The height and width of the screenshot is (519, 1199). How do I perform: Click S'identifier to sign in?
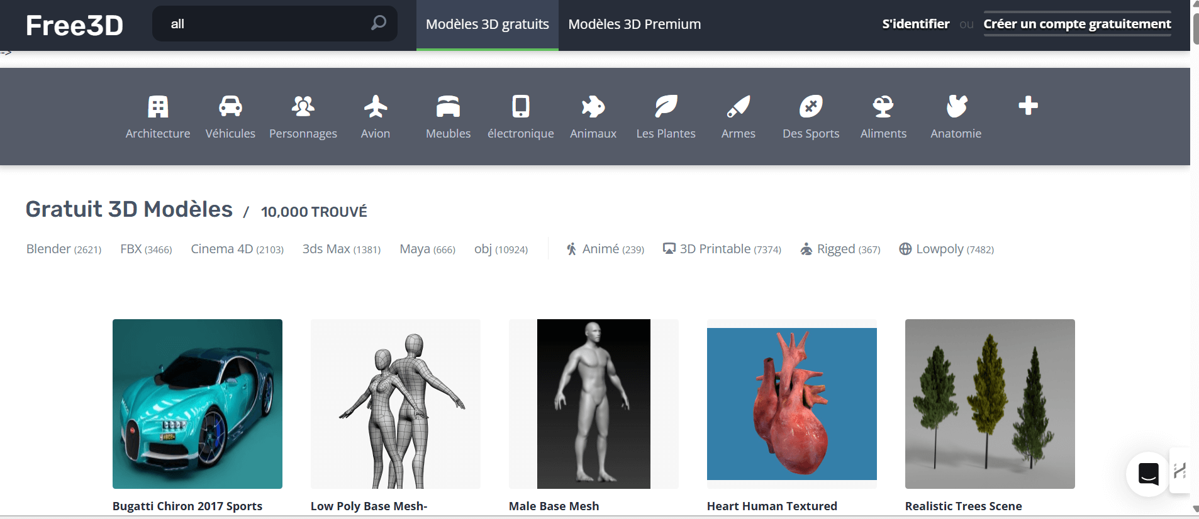[x=915, y=24]
